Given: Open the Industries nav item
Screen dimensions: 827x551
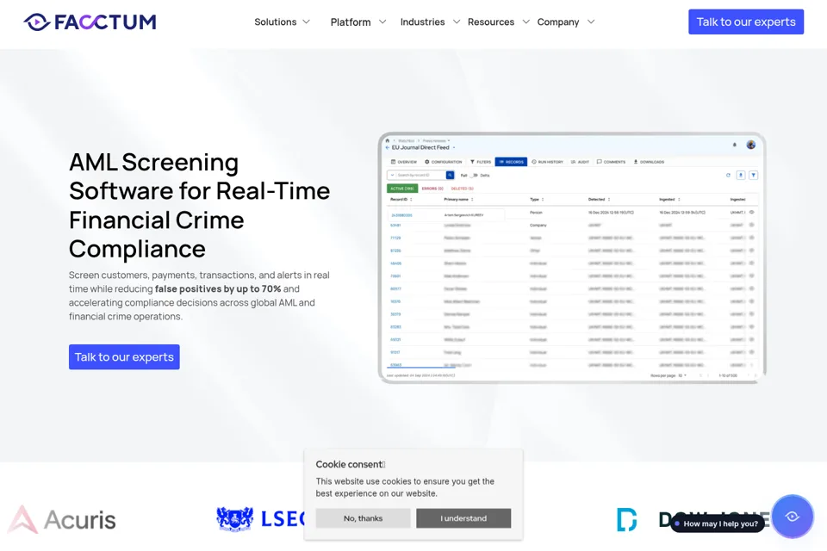Looking at the screenshot, I should coord(422,22).
